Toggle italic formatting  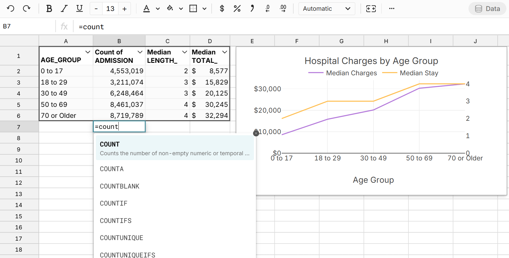[64, 9]
